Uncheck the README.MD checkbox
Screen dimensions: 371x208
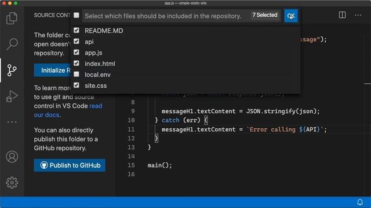click(x=77, y=31)
